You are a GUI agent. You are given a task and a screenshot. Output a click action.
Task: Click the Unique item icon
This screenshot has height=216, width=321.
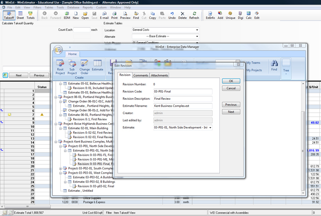click(x=231, y=15)
